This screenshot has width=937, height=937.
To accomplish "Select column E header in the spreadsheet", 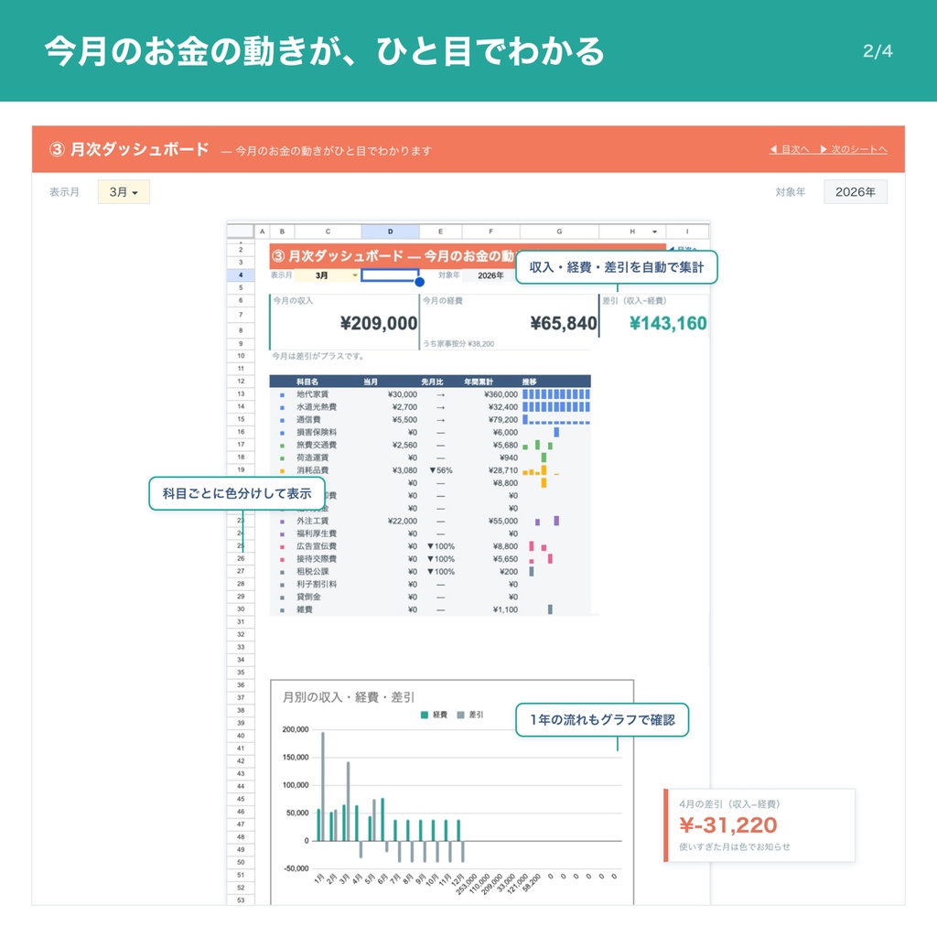I will point(440,232).
